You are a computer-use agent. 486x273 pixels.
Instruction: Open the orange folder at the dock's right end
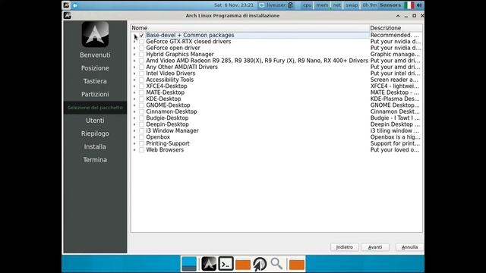pyautogui.click(x=297, y=265)
